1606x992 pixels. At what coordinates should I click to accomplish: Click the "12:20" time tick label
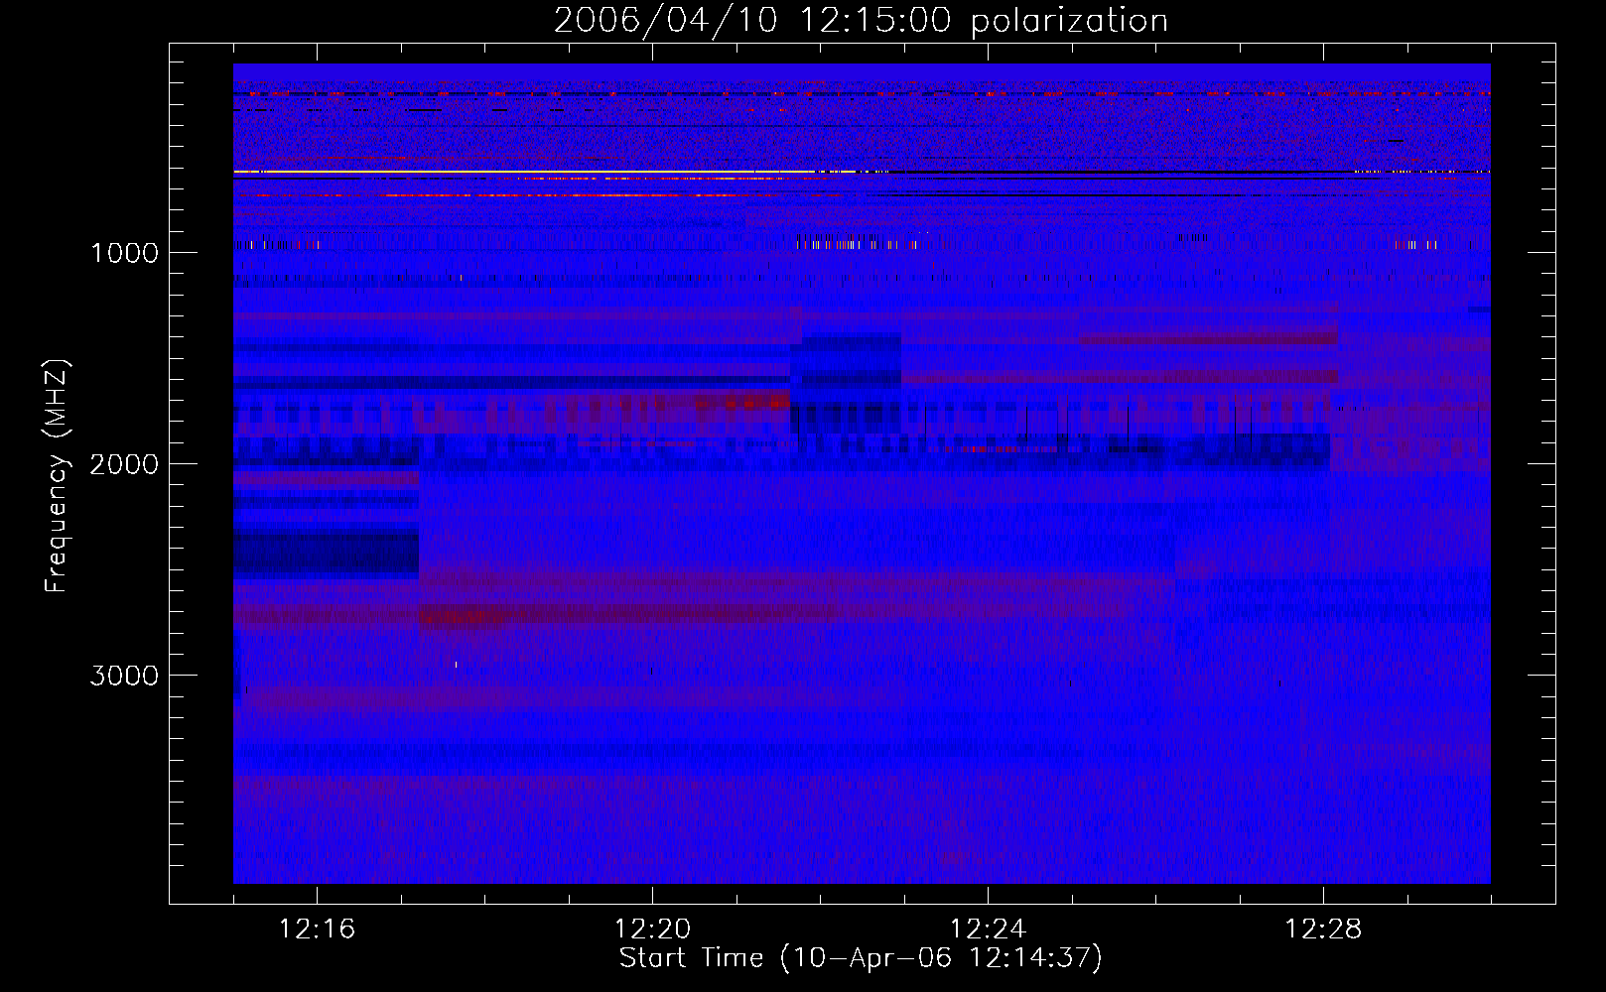click(652, 930)
